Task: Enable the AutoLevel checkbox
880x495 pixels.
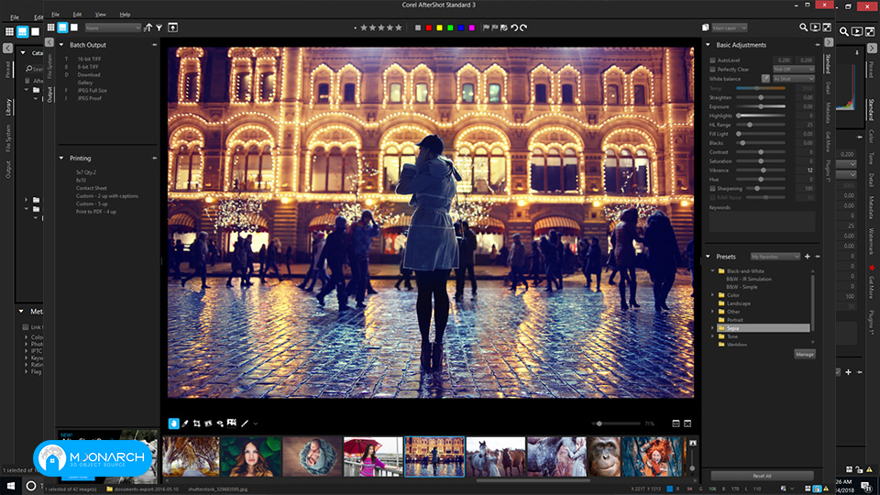Action: click(713, 60)
